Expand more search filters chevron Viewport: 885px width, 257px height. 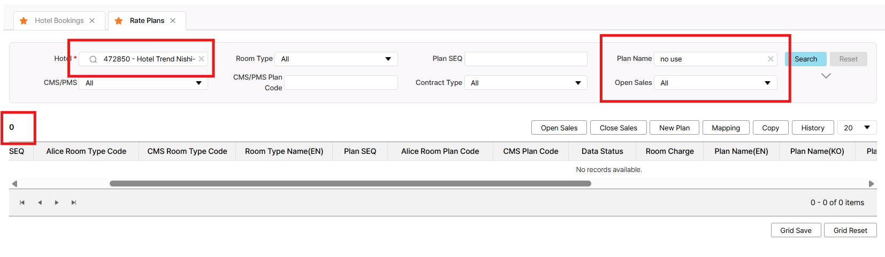click(826, 76)
